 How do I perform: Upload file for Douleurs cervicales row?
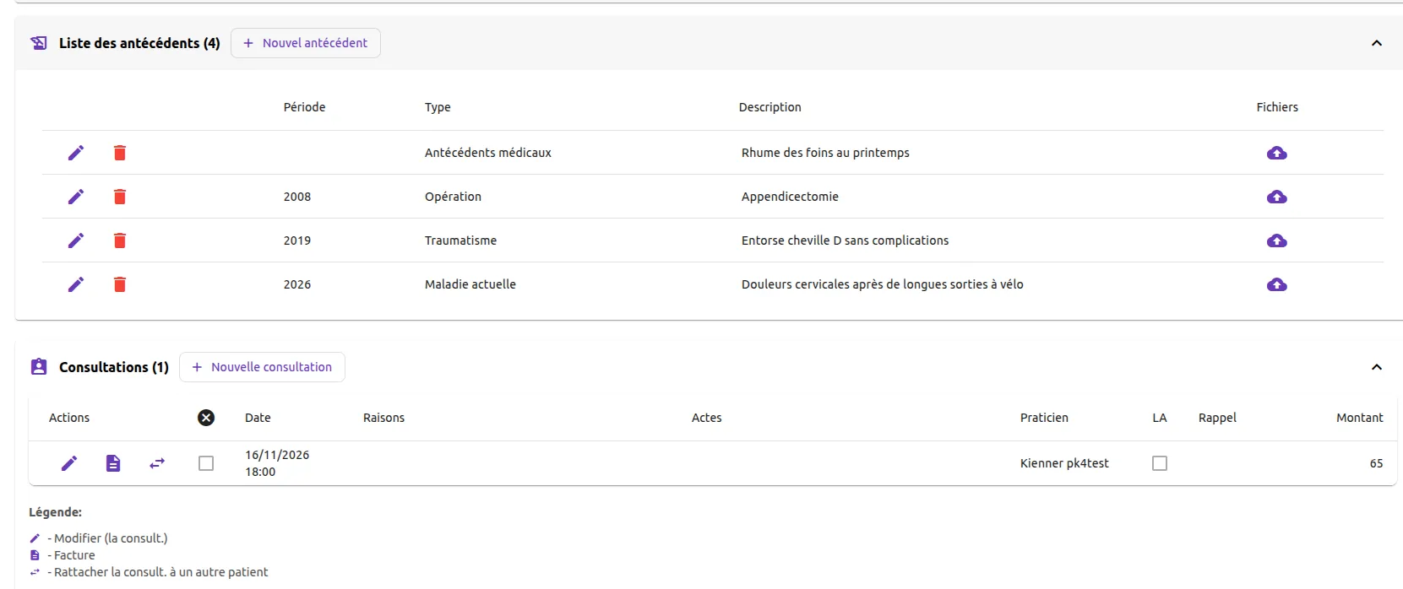click(1277, 284)
